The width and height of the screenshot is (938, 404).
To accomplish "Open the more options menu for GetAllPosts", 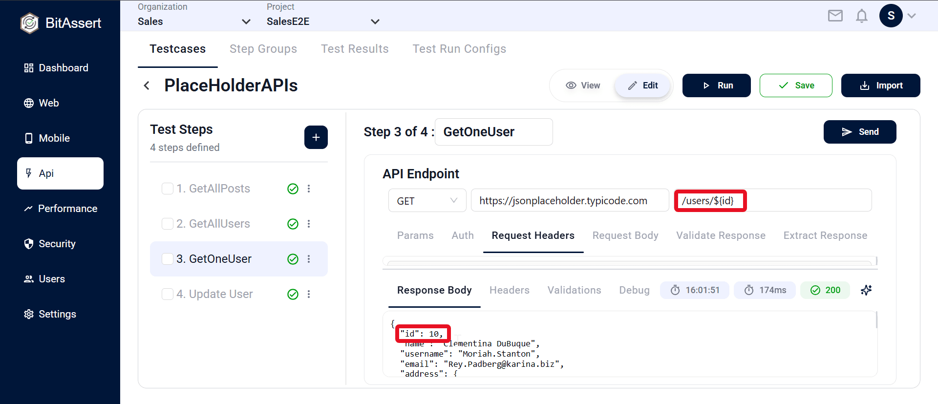I will pyautogui.click(x=308, y=189).
